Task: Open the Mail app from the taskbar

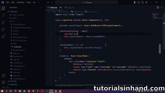Action: click(24, 91)
